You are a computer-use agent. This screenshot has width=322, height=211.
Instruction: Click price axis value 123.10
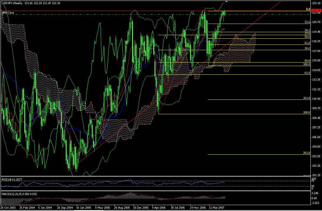316,3
